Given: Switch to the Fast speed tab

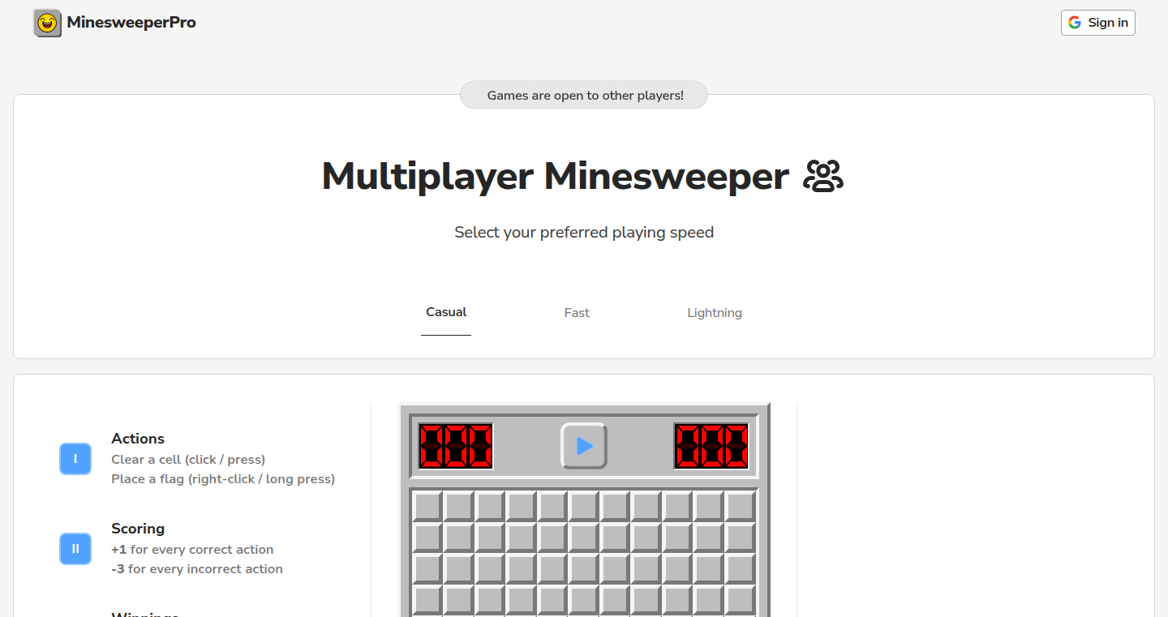Looking at the screenshot, I should pyautogui.click(x=577, y=312).
